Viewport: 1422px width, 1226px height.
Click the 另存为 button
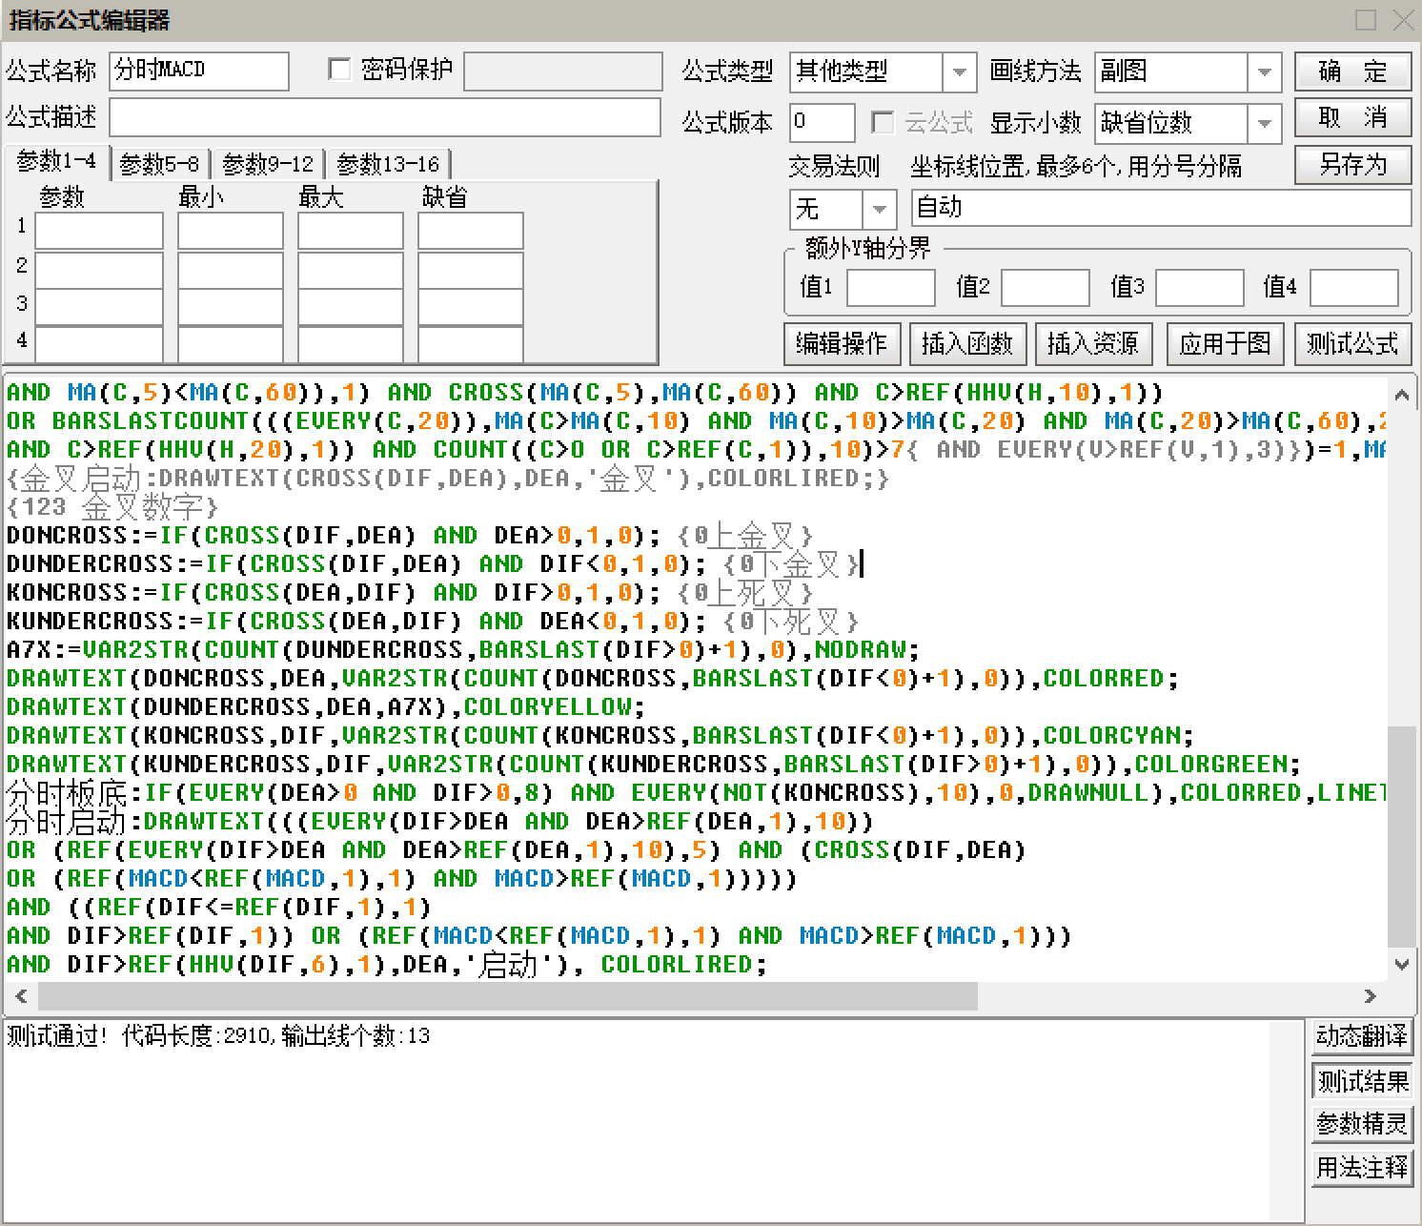1352,165
